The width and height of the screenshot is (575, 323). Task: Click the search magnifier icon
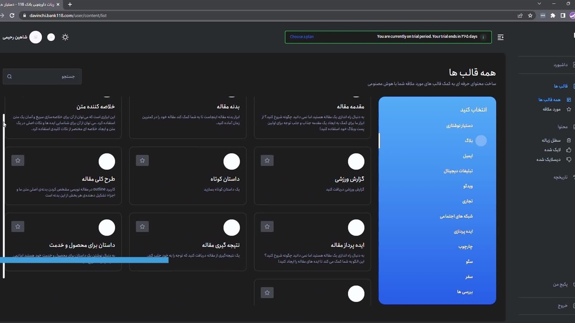pos(9,77)
